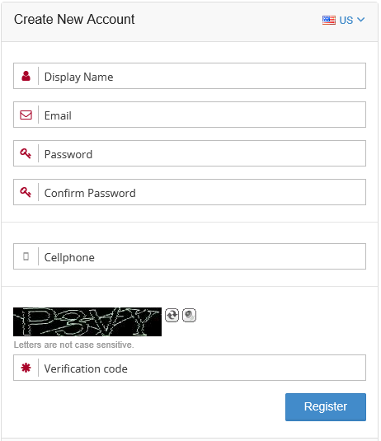Expand the chevron next to US
The image size is (381, 441).
click(x=360, y=20)
